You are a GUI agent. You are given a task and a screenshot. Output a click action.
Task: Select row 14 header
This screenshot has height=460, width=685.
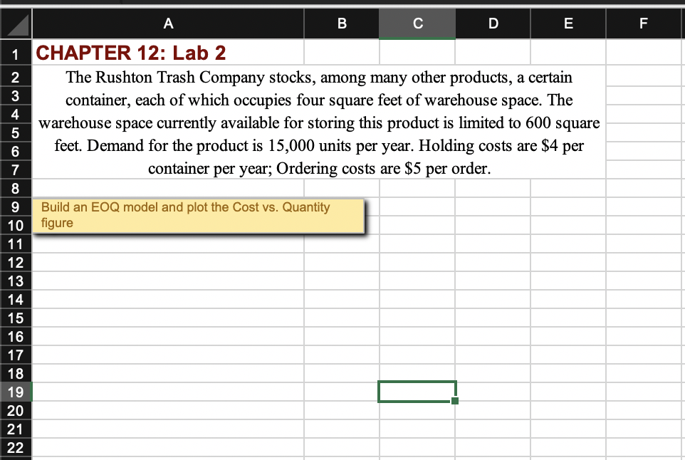[x=16, y=299]
